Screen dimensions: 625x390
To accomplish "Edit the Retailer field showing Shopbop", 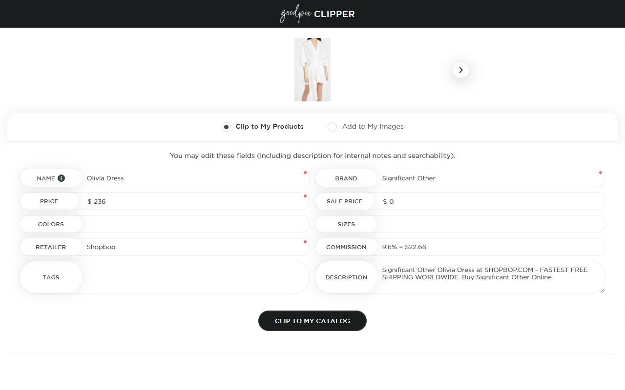I will pos(193,247).
